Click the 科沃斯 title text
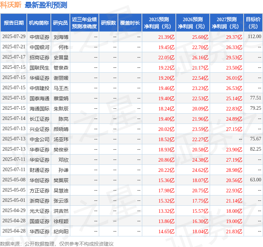 pos(11,5)
